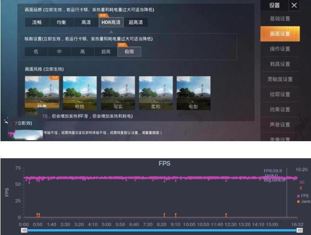
Task: Set frame rate to 超高
Action: [x=106, y=52]
